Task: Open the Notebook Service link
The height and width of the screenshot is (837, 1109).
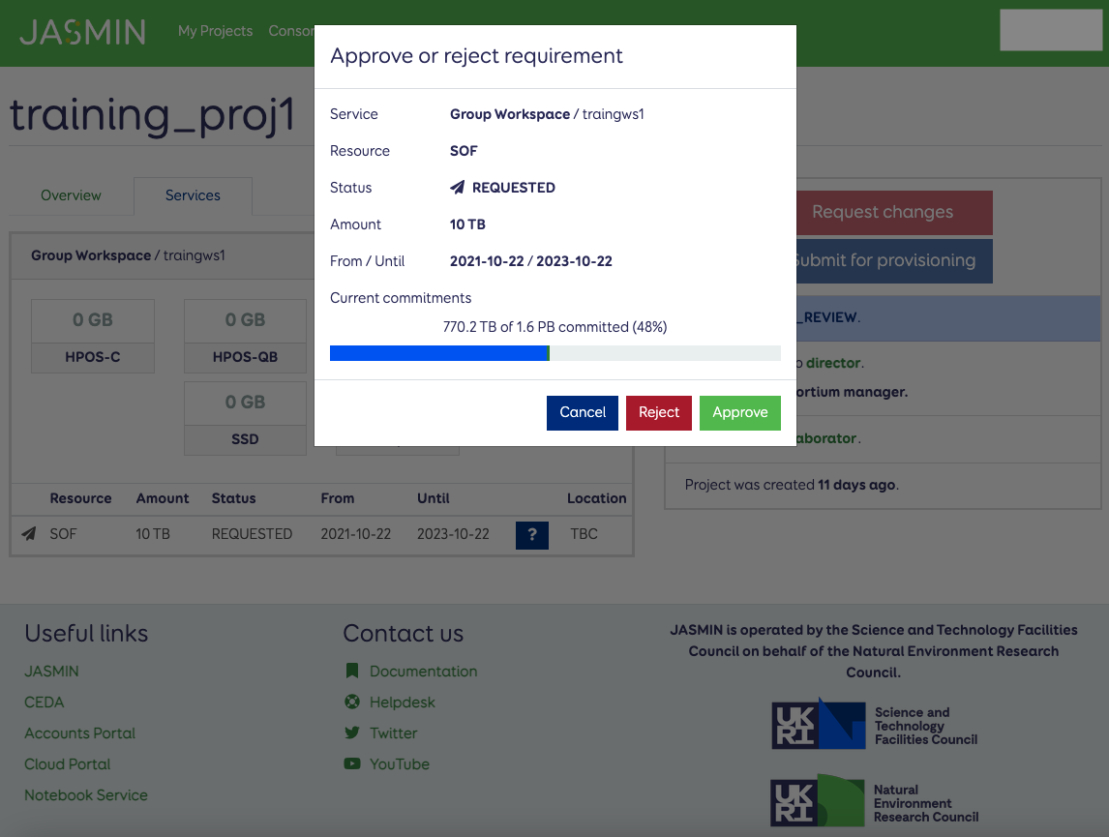Action: pyautogui.click(x=86, y=795)
